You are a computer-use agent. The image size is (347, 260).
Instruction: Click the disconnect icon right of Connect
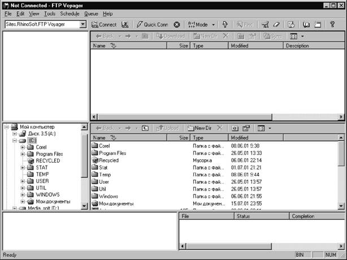pos(125,25)
